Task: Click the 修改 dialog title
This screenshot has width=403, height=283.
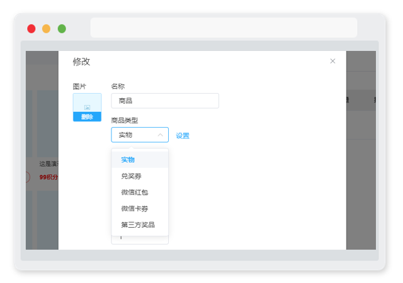Action: pos(81,62)
